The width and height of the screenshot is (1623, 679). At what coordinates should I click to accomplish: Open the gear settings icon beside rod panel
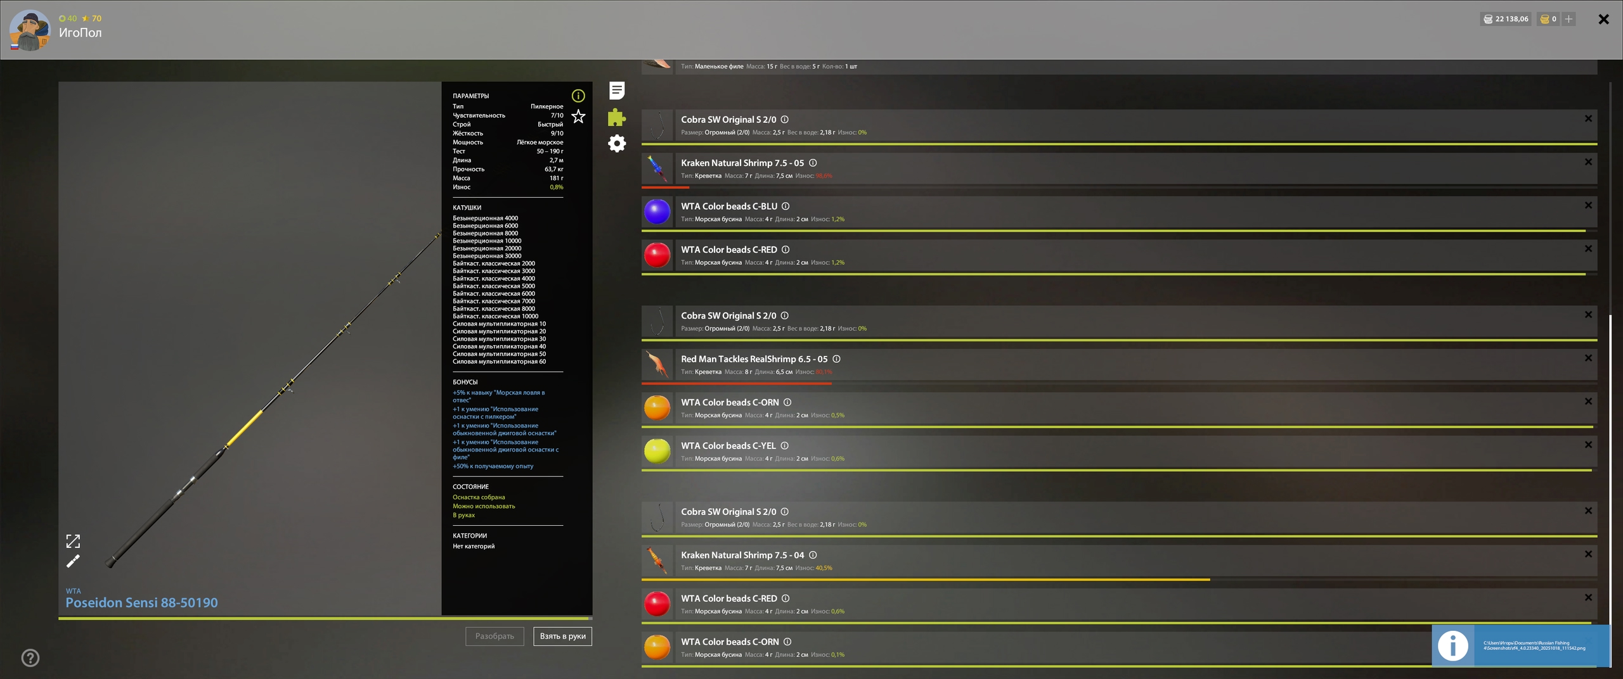point(617,144)
